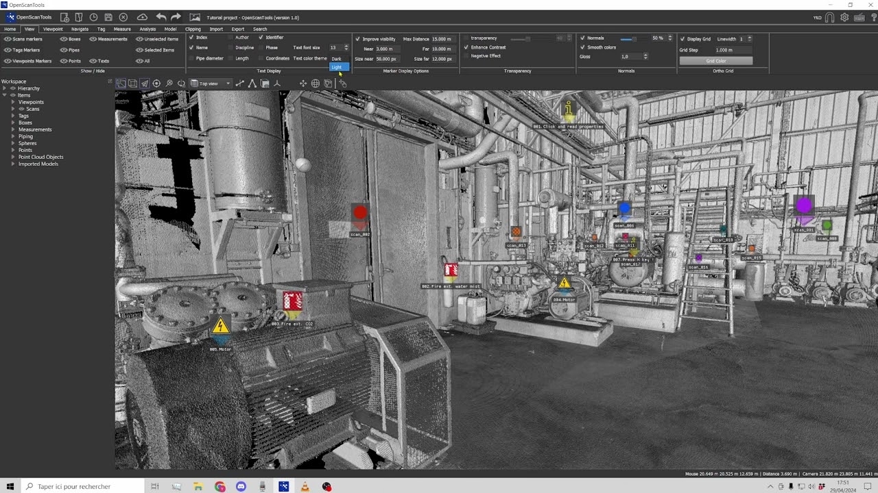Toggle the Identifier checkbox
This screenshot has width=878, height=493.
tap(261, 38)
